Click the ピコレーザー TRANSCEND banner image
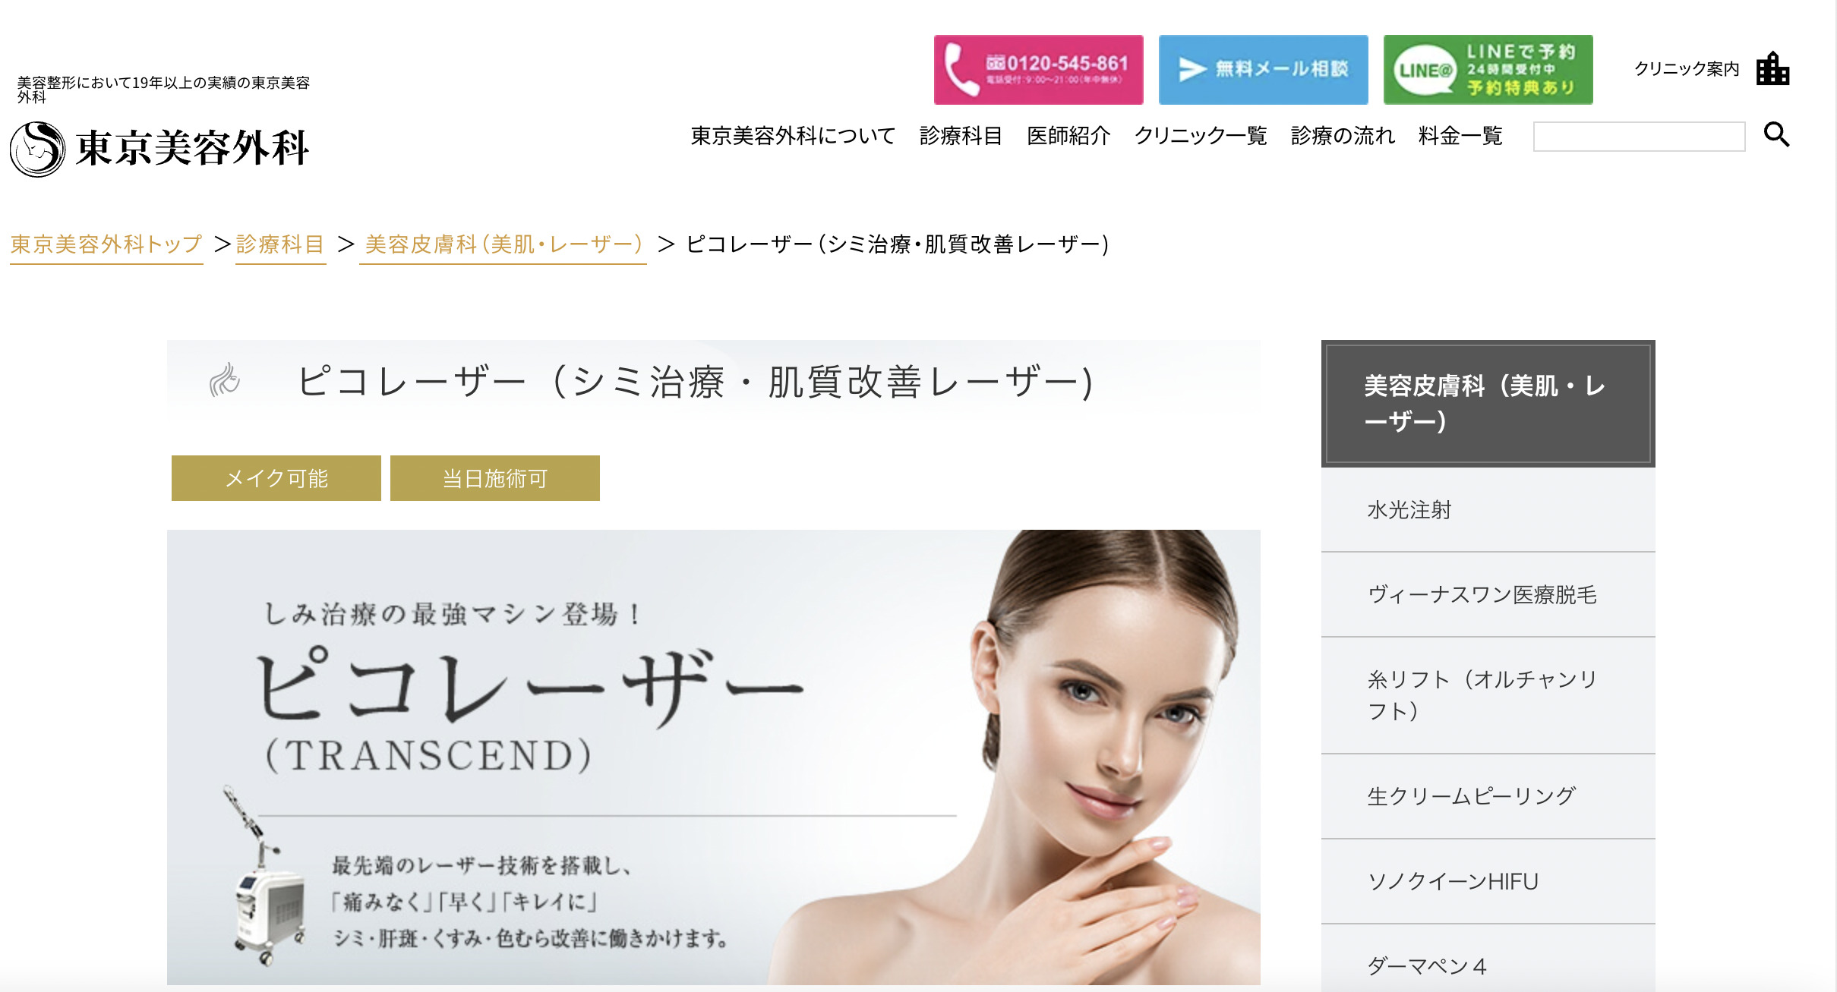1837x992 pixels. 714,757
